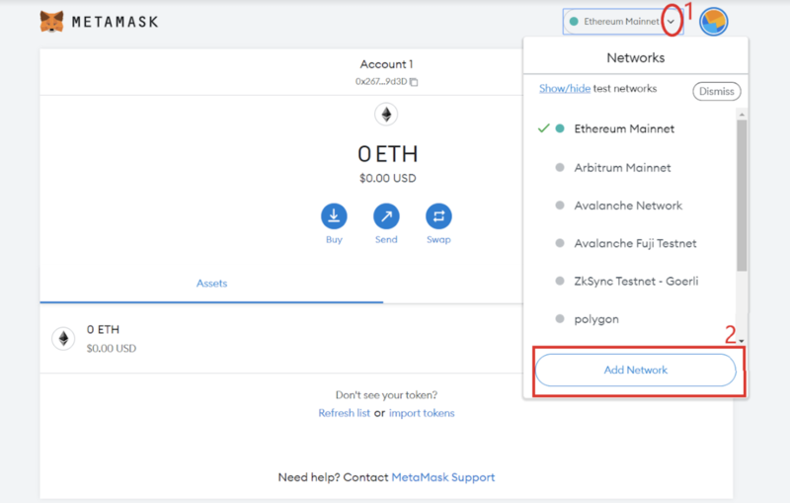The width and height of the screenshot is (790, 503).
Task: Click the Ethereum logo above the balance
Action: point(386,115)
